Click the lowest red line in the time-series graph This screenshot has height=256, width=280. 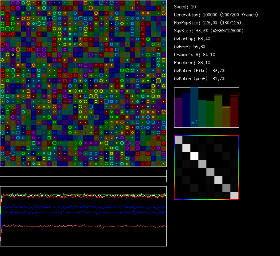(80, 226)
